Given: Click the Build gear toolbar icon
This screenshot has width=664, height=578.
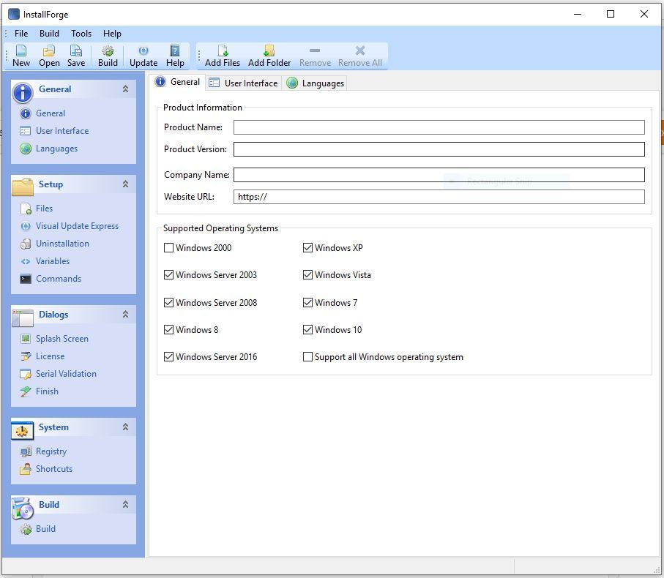Looking at the screenshot, I should (x=108, y=50).
